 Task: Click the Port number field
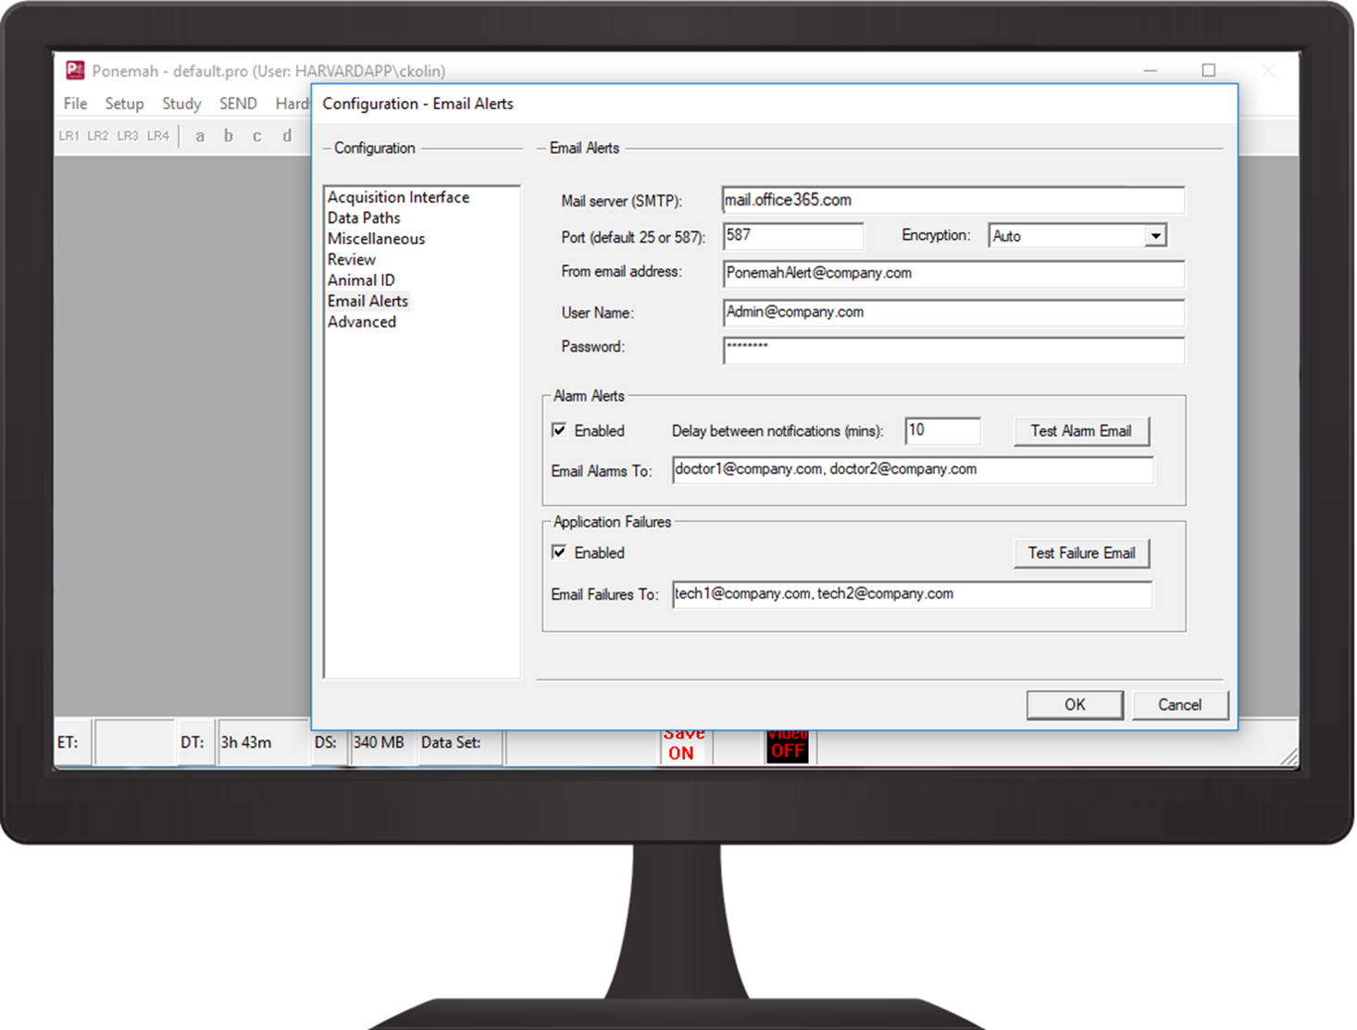click(x=792, y=236)
